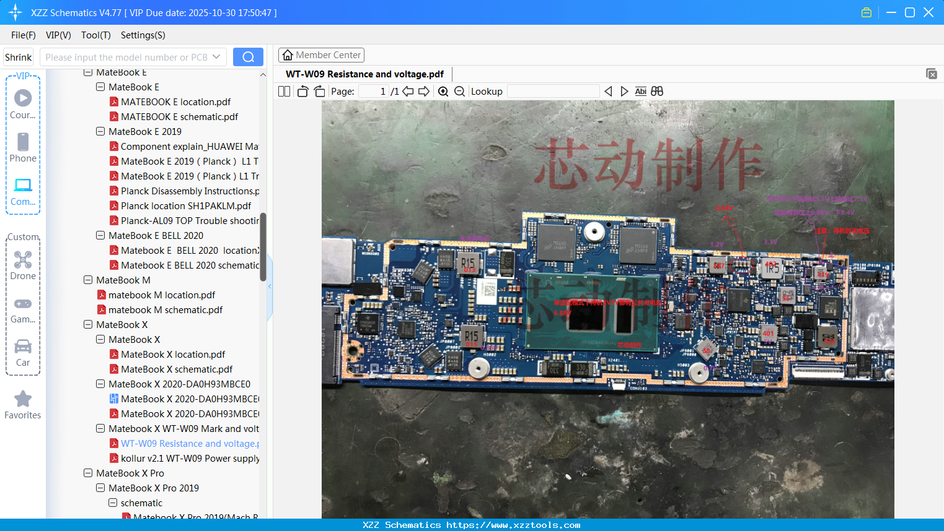Open the VIP(V) menu

point(58,35)
